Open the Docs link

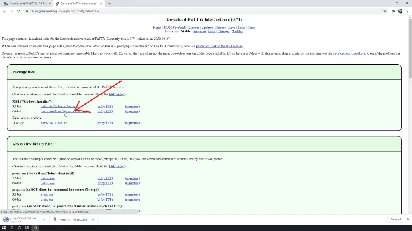pos(212,31)
